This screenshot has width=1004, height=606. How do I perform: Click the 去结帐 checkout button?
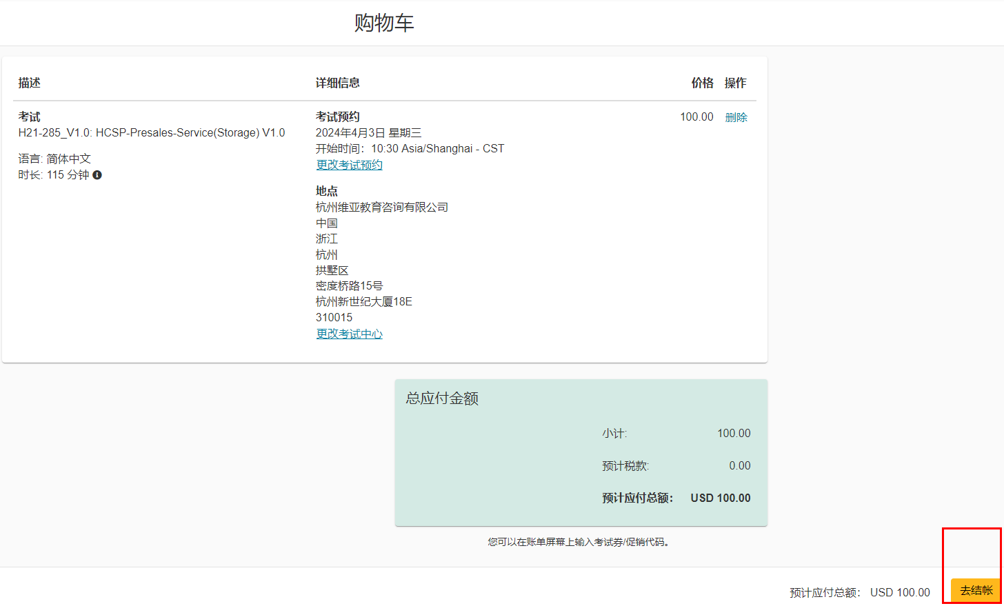tap(976, 590)
